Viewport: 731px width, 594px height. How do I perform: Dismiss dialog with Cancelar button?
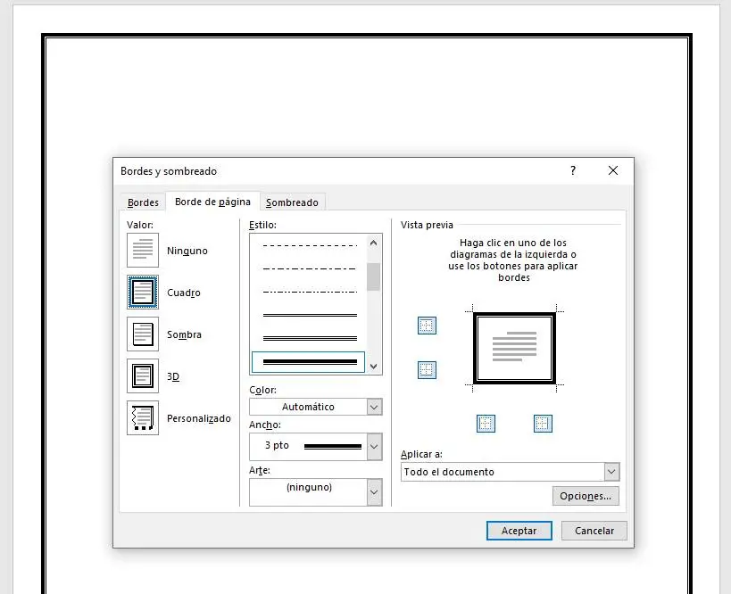pyautogui.click(x=594, y=531)
